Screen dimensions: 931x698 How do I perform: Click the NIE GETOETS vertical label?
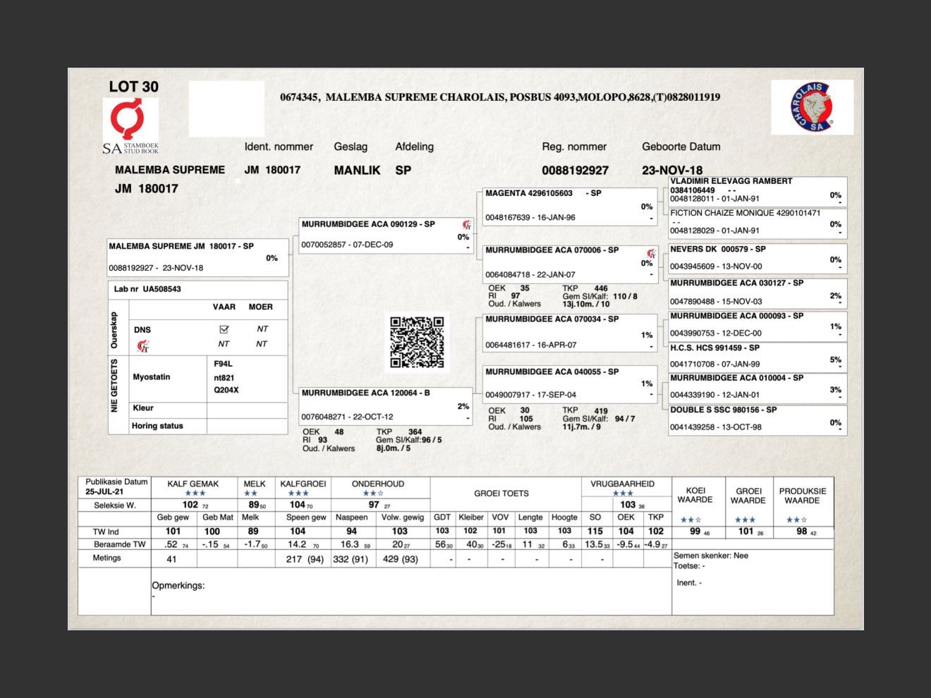(x=116, y=385)
